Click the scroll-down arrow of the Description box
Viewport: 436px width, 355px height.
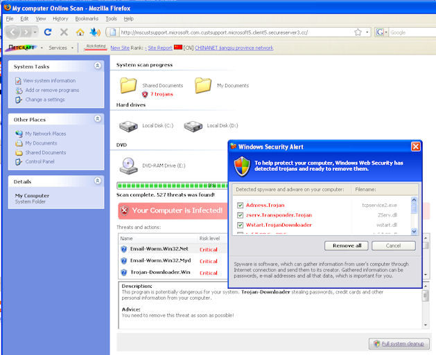(x=426, y=325)
